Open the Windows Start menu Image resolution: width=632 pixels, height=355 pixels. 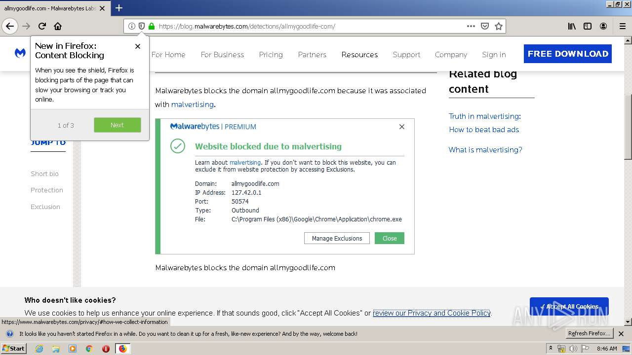[14, 349]
